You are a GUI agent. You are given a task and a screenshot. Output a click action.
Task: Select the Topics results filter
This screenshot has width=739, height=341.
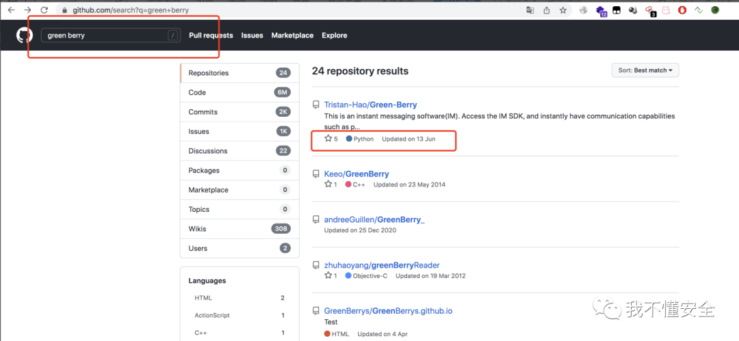[x=239, y=209]
